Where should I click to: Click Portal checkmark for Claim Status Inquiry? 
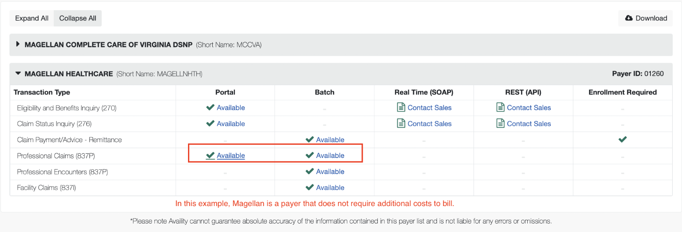pyautogui.click(x=210, y=123)
